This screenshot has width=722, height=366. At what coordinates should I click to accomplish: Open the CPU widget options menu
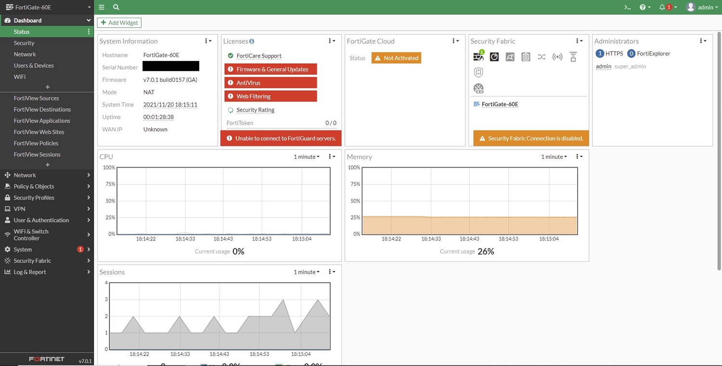[x=332, y=157]
